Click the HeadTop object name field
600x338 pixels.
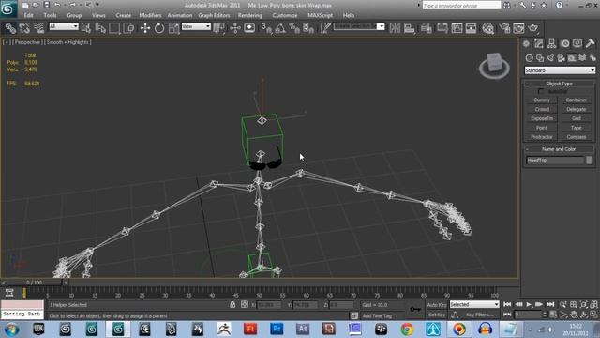[x=555, y=161]
